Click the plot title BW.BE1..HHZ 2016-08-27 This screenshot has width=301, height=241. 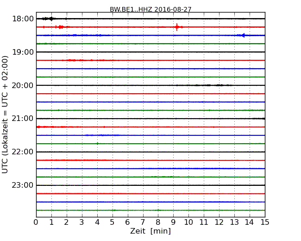click(150, 9)
